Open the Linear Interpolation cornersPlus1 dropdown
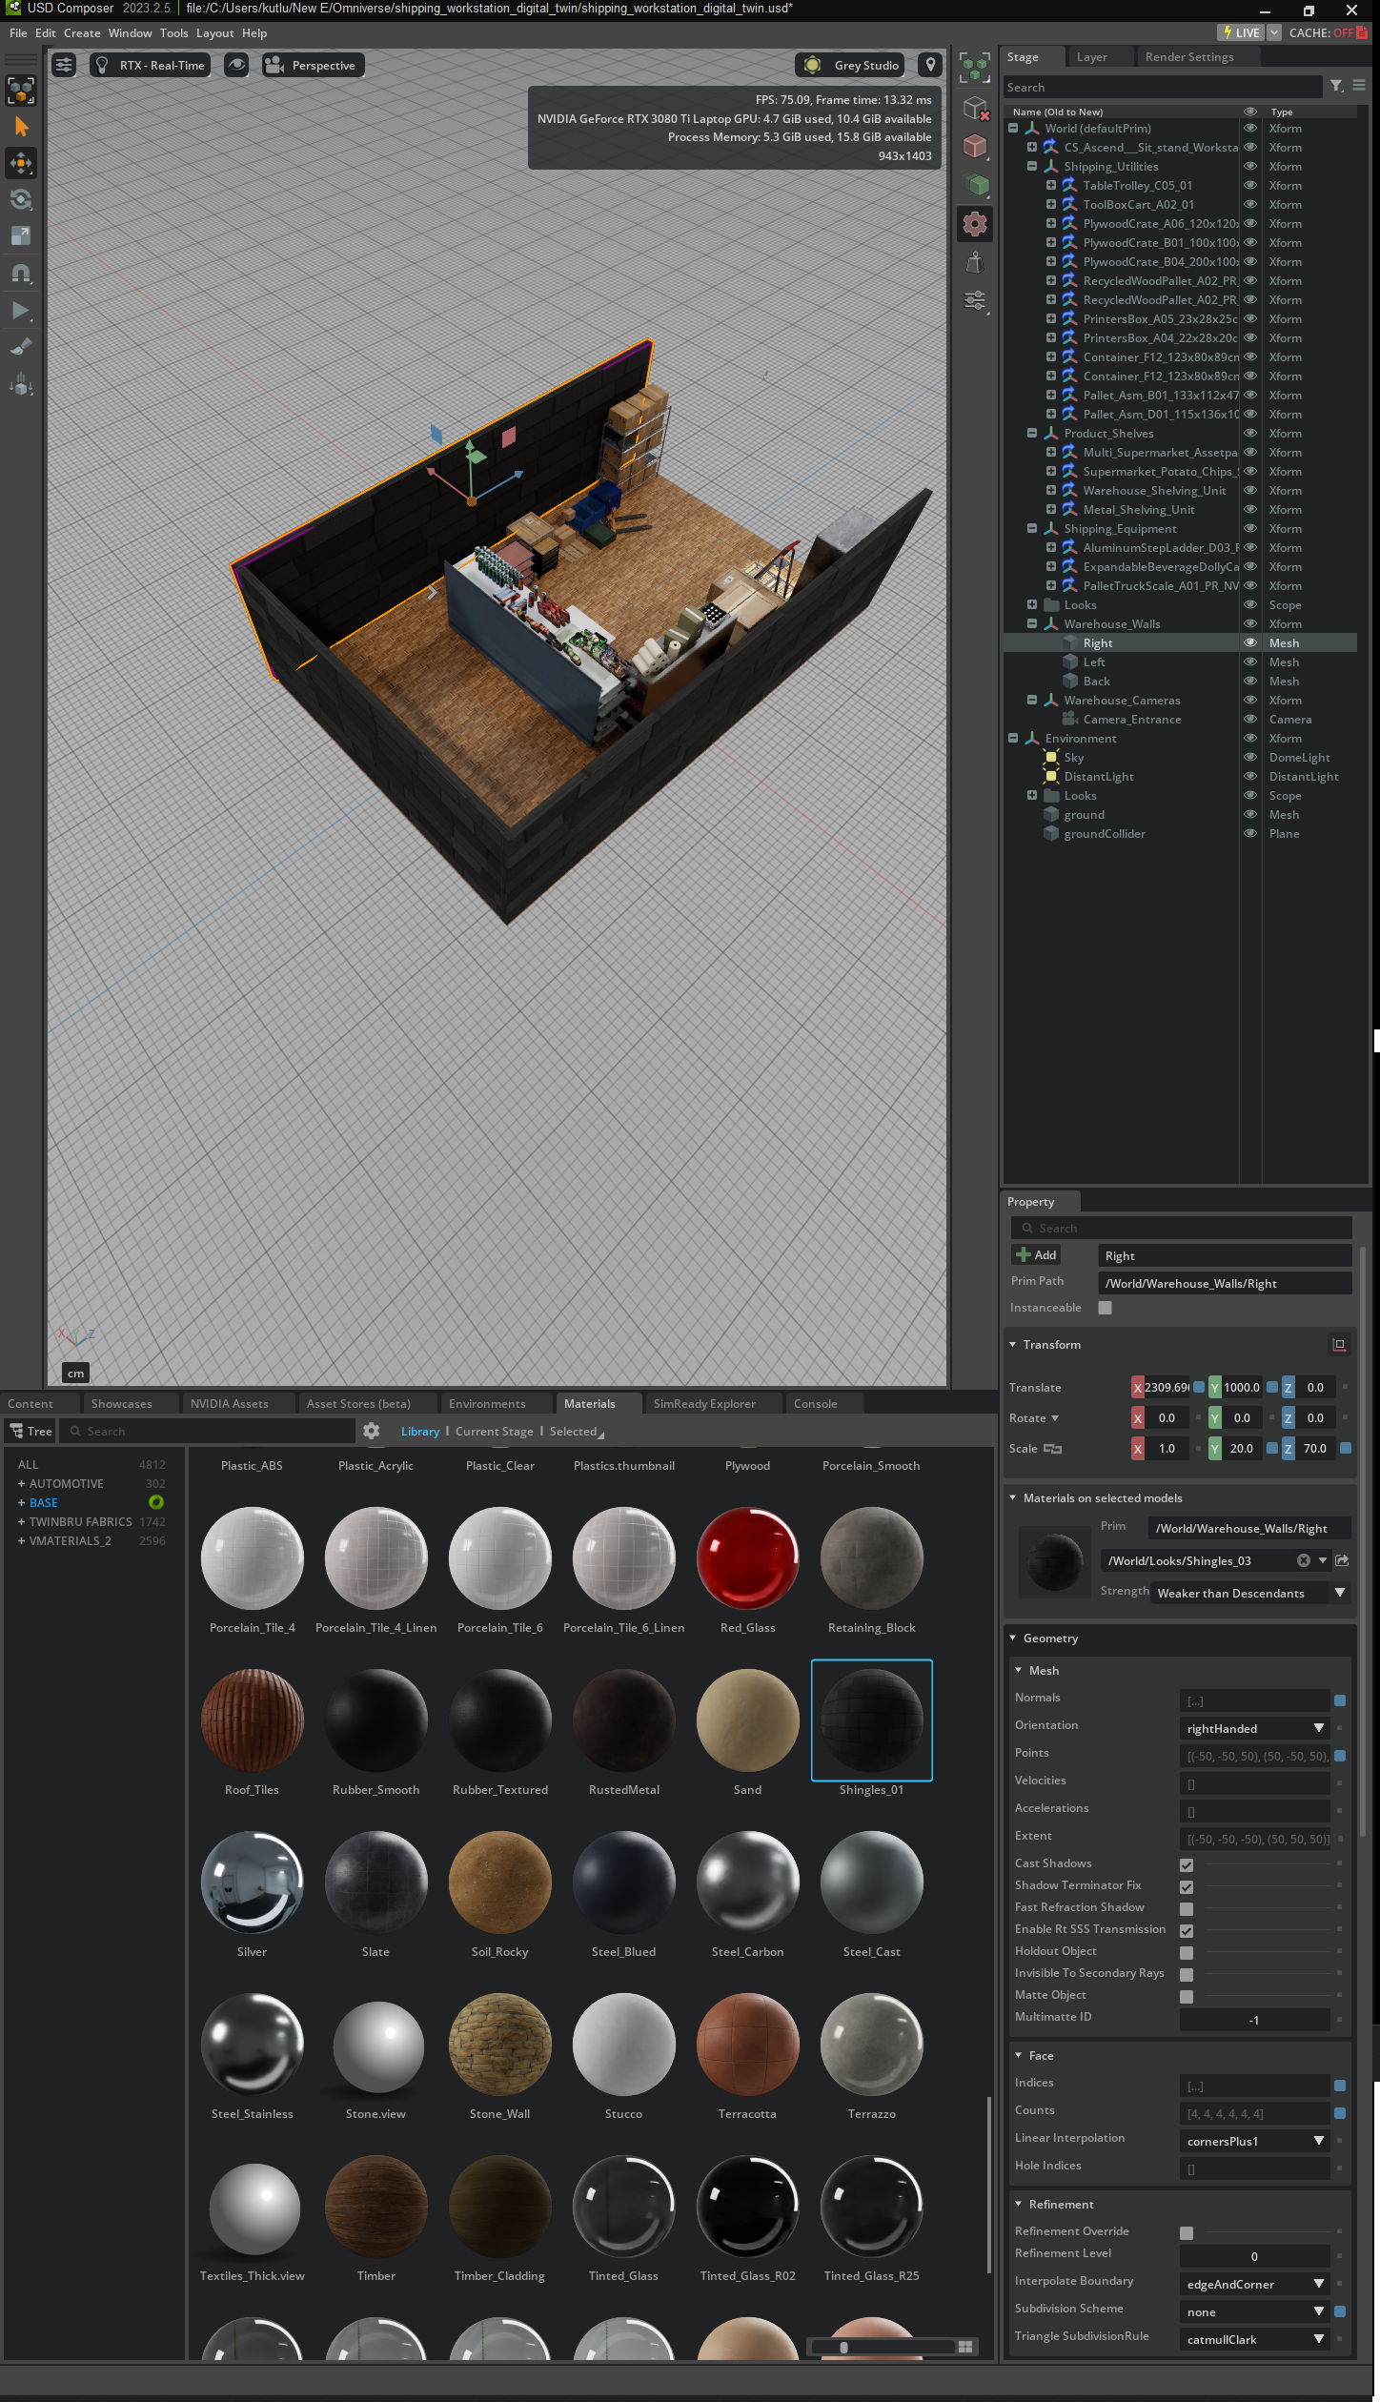1380x2402 pixels. click(1254, 2140)
